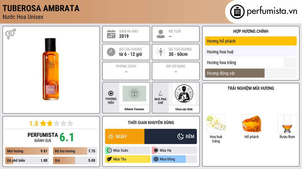Select the Mùa Đông season bar
The image size is (302, 169).
pos(174,159)
